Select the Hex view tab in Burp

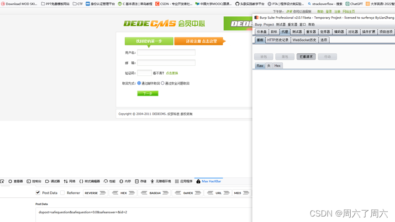[x=277, y=66]
